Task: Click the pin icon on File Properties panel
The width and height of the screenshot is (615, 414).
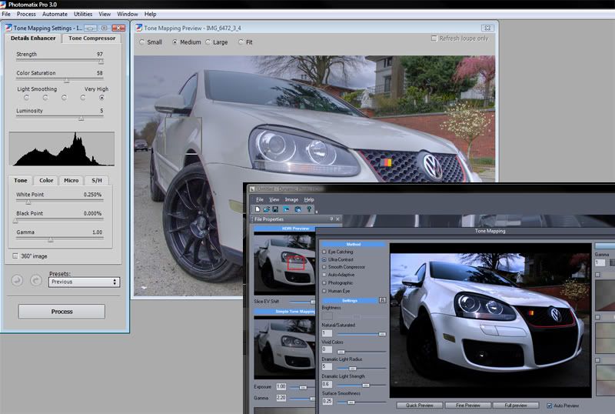Action: (x=331, y=219)
